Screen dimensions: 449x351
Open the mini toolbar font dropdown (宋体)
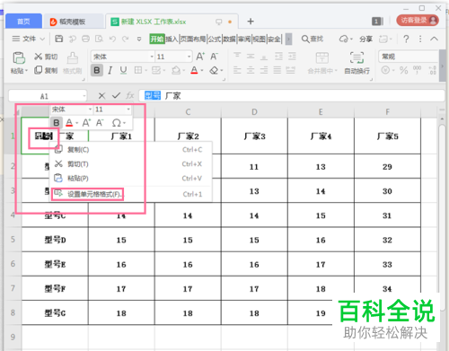(x=90, y=110)
